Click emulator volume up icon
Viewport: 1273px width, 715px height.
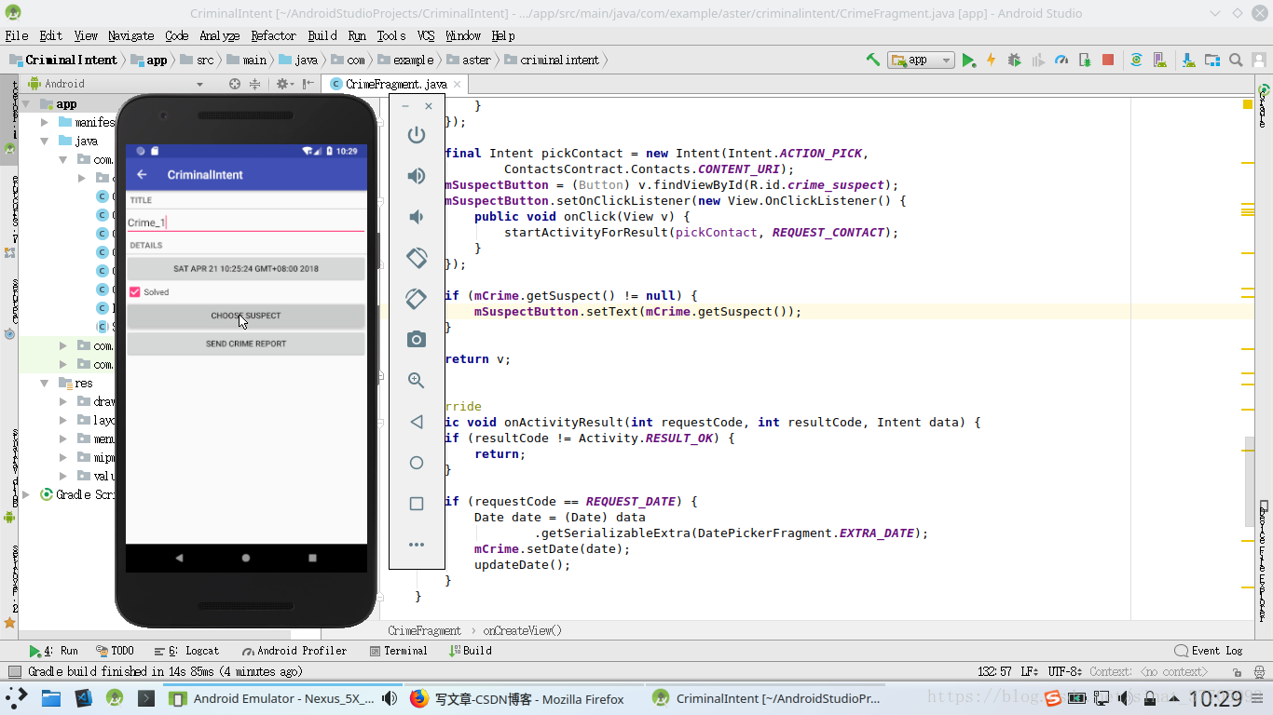click(417, 176)
